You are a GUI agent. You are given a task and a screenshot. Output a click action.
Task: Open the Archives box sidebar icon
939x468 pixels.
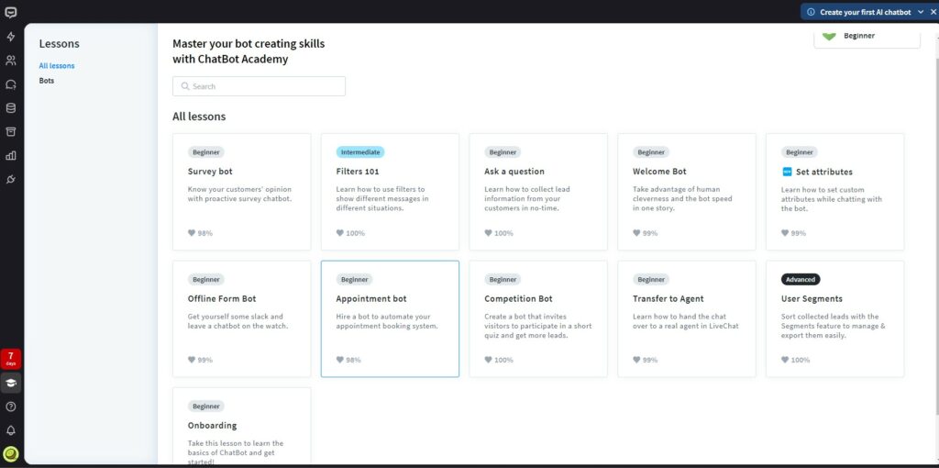tap(11, 132)
